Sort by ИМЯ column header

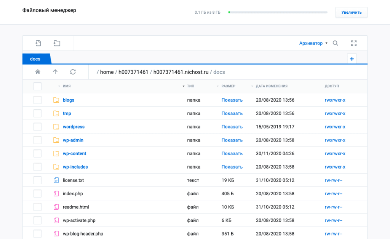click(x=67, y=86)
